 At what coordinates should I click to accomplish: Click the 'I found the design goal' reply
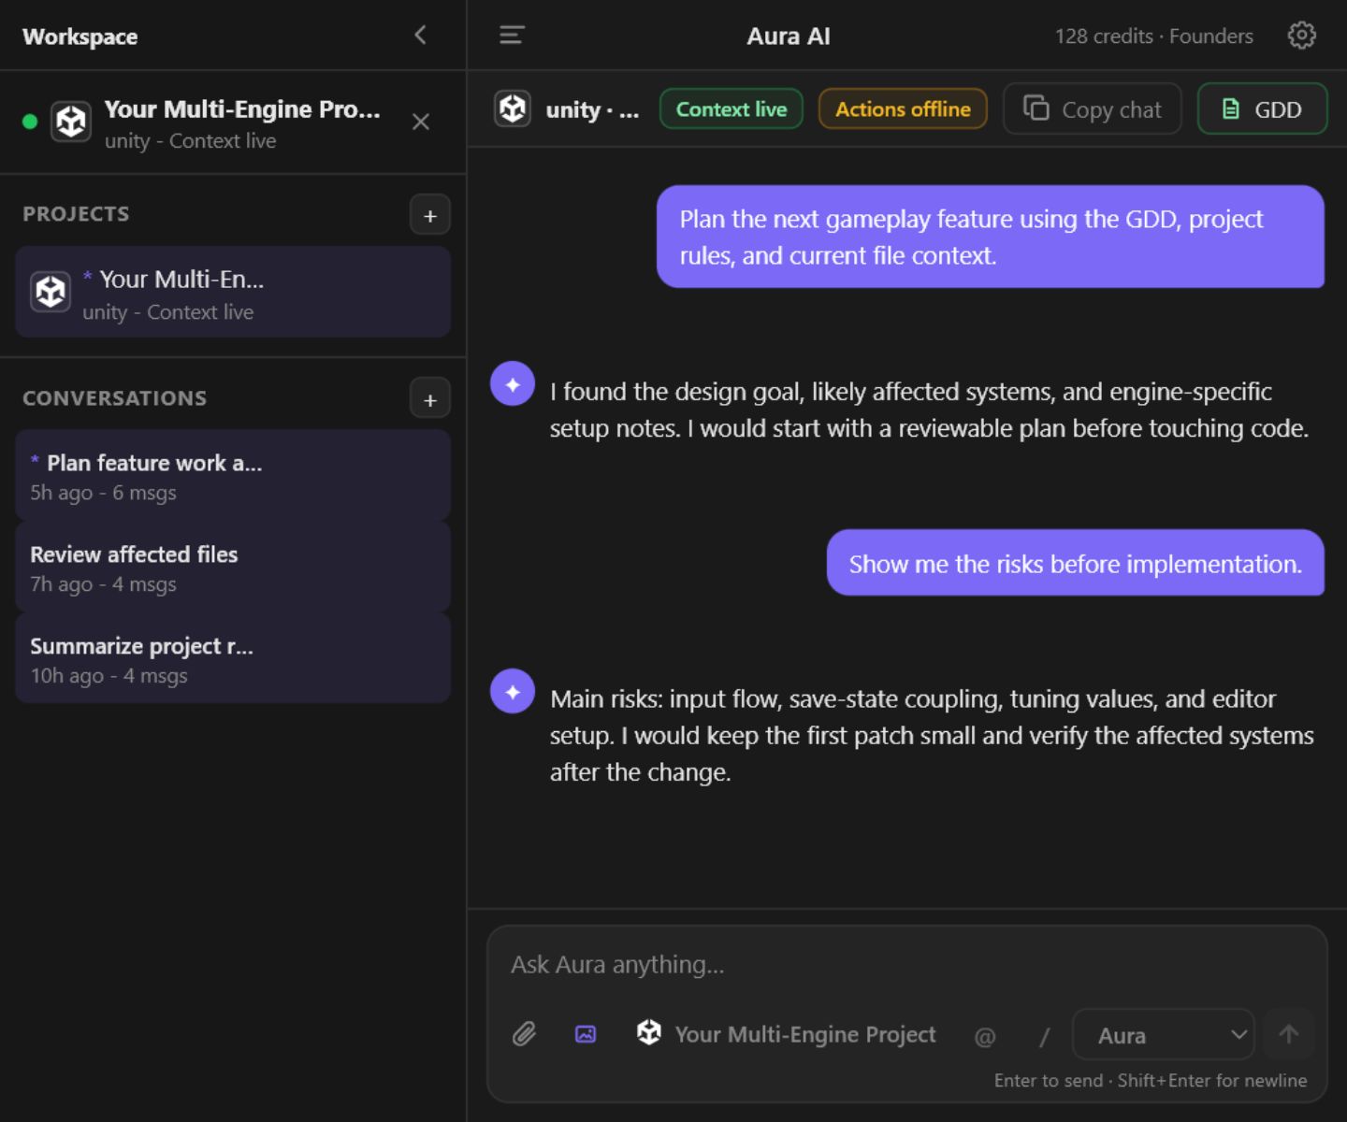(929, 410)
